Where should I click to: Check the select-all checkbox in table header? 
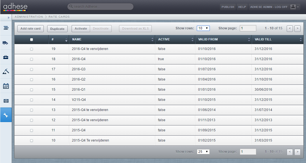32,40
